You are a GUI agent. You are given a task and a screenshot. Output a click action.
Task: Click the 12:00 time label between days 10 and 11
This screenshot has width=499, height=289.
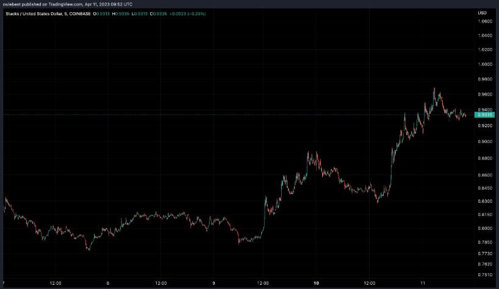[x=370, y=284]
